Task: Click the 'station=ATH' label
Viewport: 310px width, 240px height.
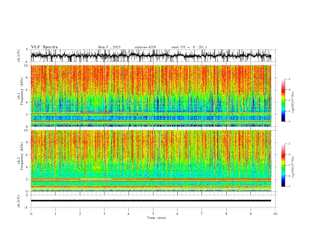Action: 145,47
